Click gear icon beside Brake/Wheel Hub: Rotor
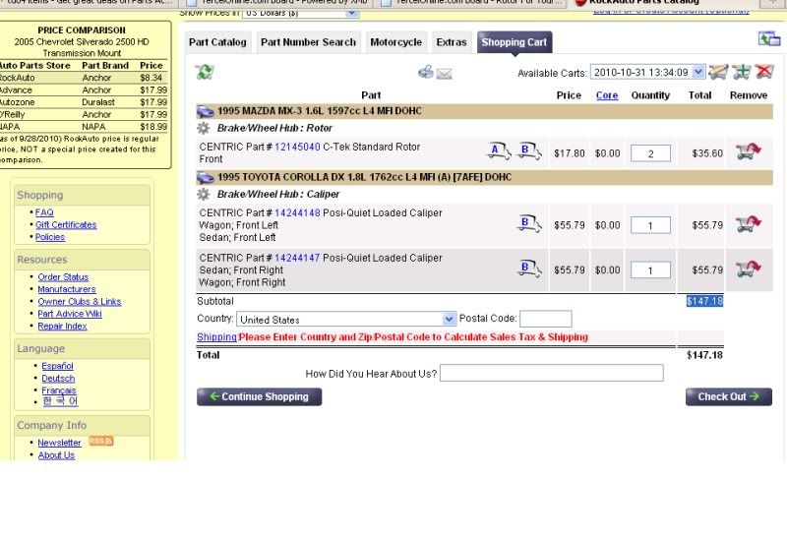The height and width of the screenshot is (539, 787). click(x=204, y=128)
